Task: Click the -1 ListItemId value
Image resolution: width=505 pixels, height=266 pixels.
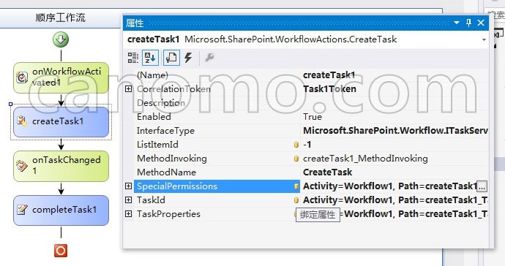Action: [307, 145]
